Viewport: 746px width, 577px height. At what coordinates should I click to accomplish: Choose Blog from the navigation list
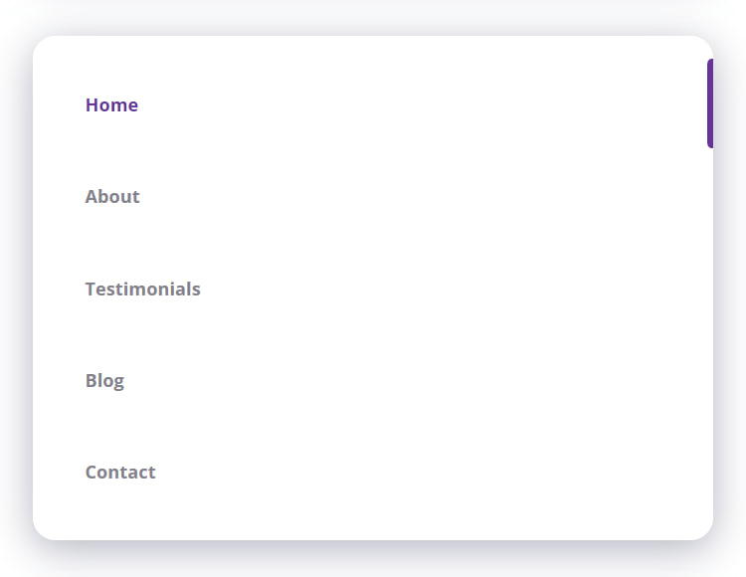pos(104,381)
